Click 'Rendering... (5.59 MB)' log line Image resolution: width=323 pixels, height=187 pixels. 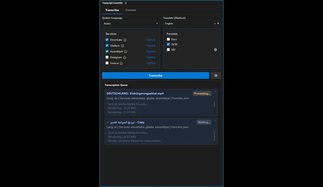[x=122, y=112]
